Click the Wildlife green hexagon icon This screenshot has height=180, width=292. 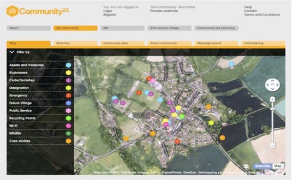[x=68, y=133]
